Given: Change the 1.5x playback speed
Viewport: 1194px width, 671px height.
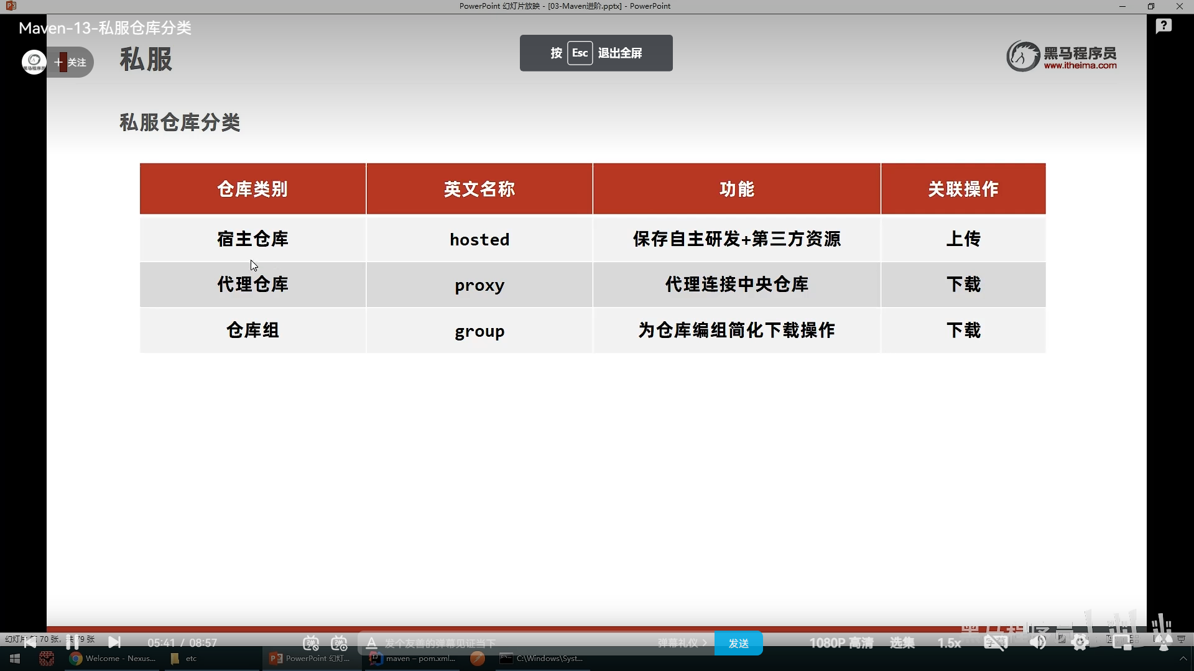Looking at the screenshot, I should 949,643.
